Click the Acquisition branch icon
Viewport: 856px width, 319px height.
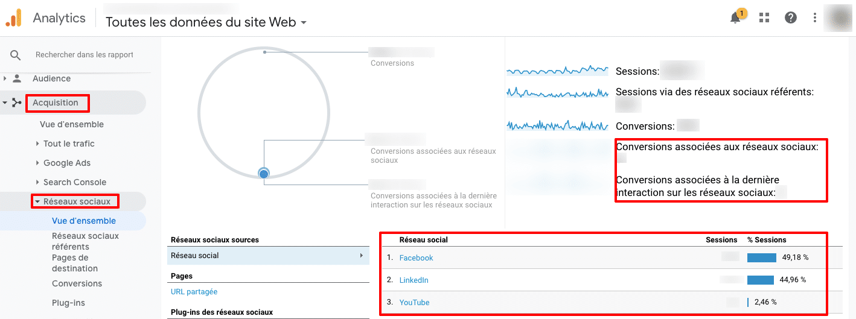(x=17, y=103)
